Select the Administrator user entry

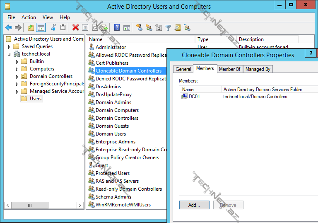pos(108,47)
